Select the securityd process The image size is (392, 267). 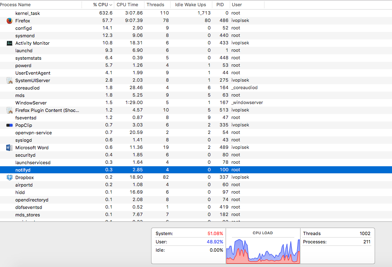tap(25, 155)
